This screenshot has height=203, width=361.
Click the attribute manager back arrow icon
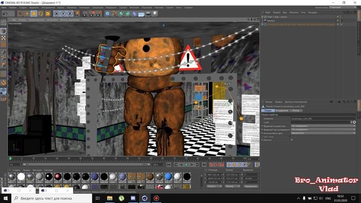331,101
